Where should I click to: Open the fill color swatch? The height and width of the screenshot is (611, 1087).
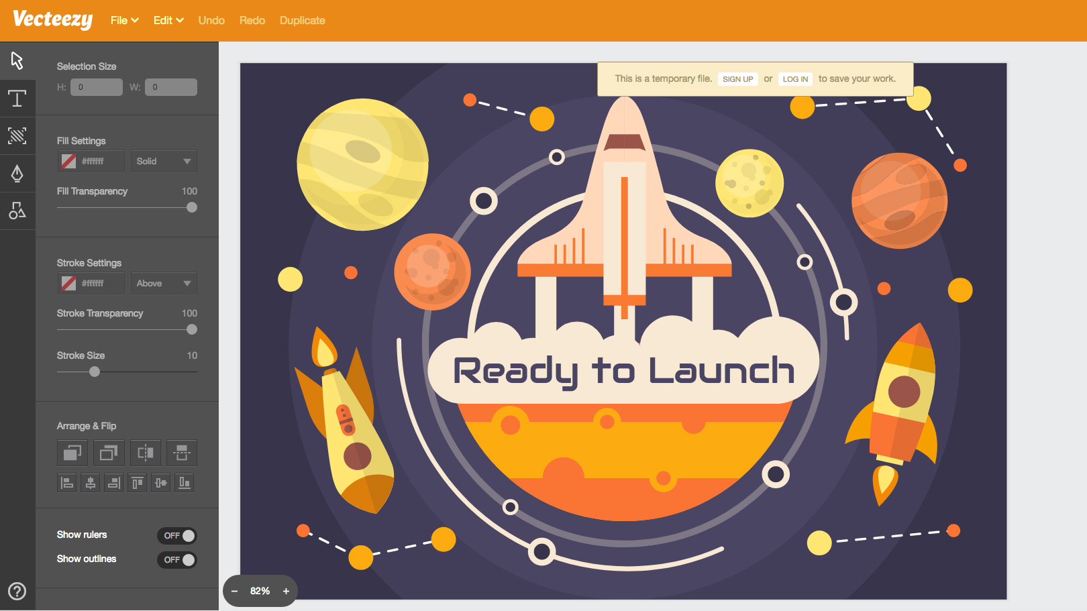click(x=68, y=161)
